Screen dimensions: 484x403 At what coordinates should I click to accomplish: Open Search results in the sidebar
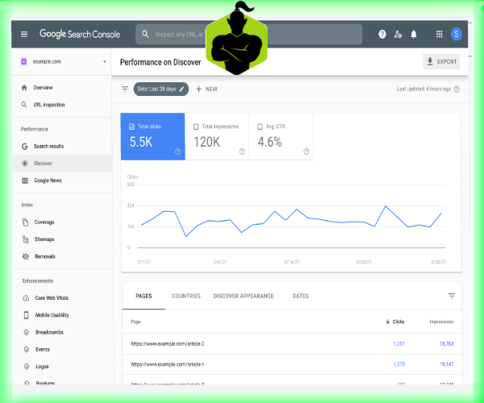48,146
